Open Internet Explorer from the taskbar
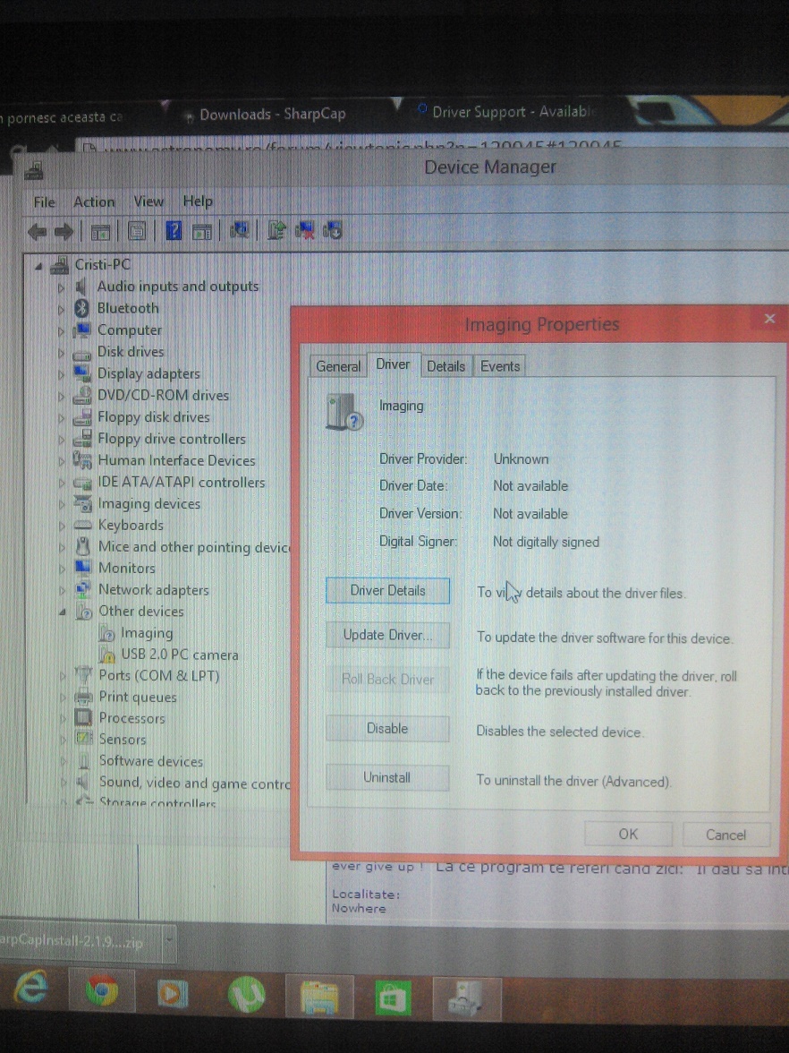Viewport: 789px width, 1053px height. 30,989
